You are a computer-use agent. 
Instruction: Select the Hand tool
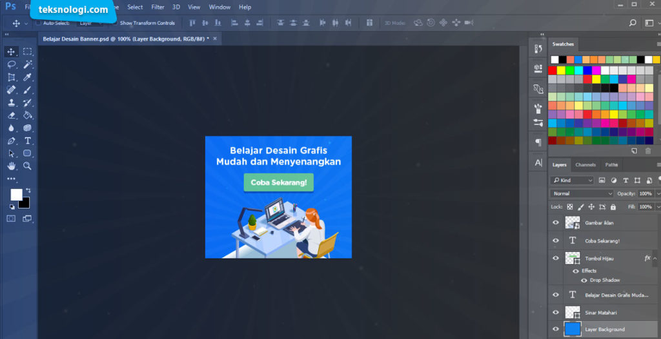(x=12, y=166)
